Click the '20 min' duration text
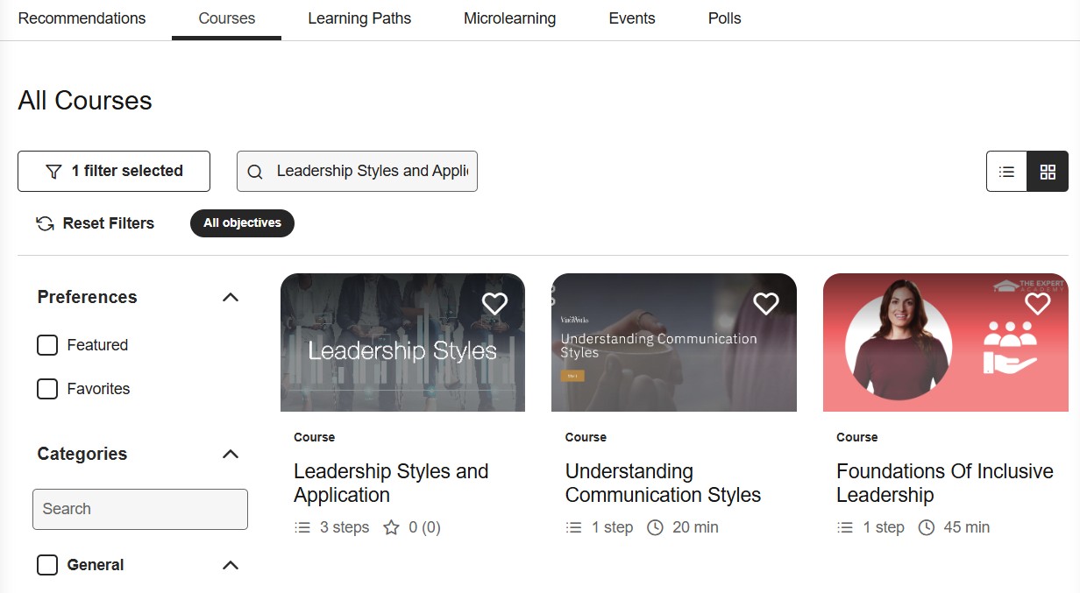The height and width of the screenshot is (593, 1080). coord(695,527)
